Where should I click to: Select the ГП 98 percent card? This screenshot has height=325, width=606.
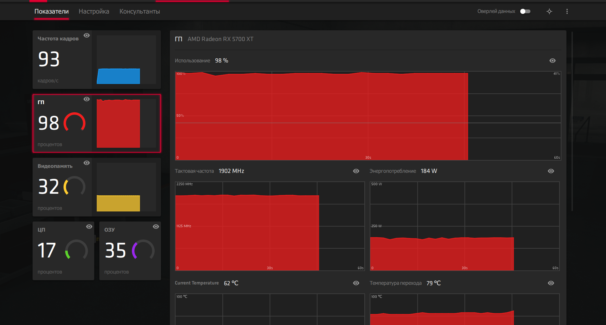(x=97, y=123)
